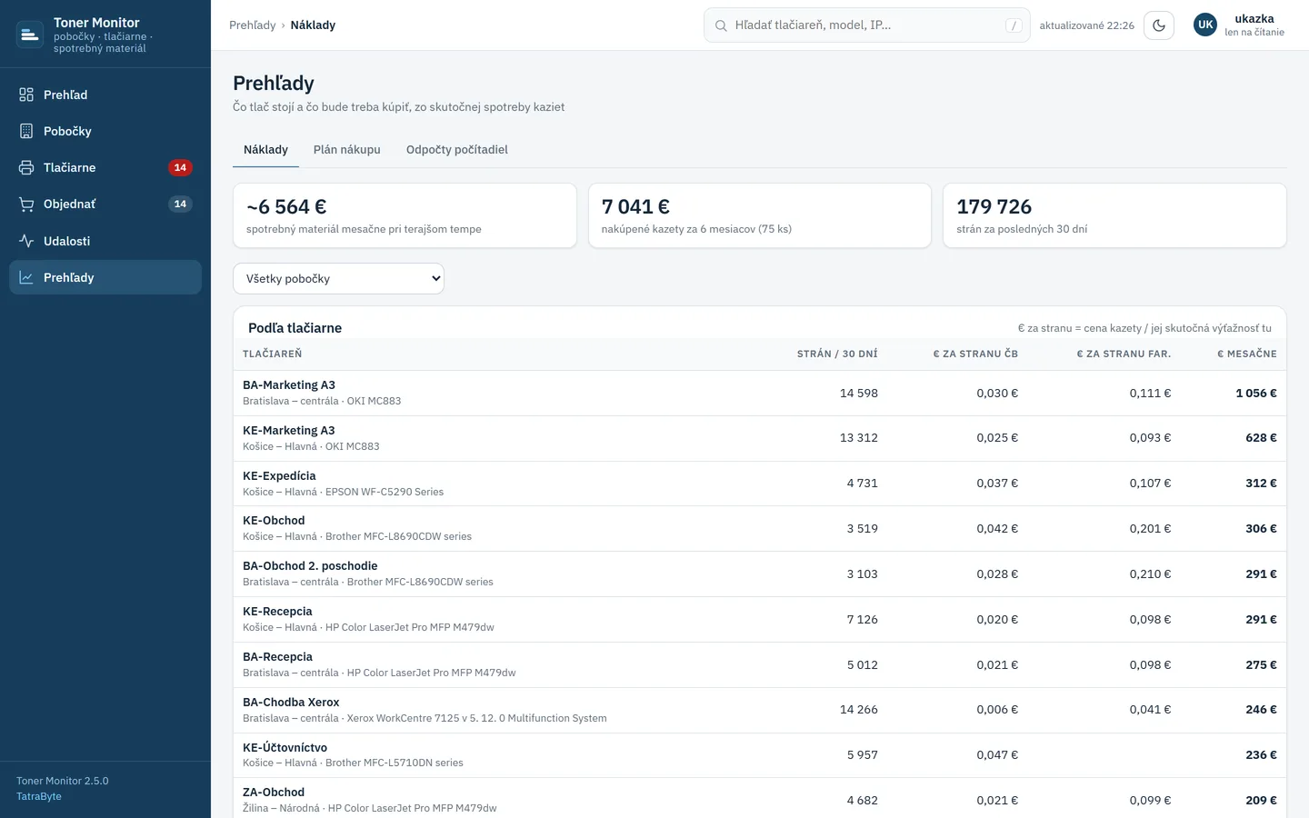Image resolution: width=1309 pixels, height=818 pixels.
Task: Click the slash keyboard shortcut hint
Action: click(x=1014, y=25)
